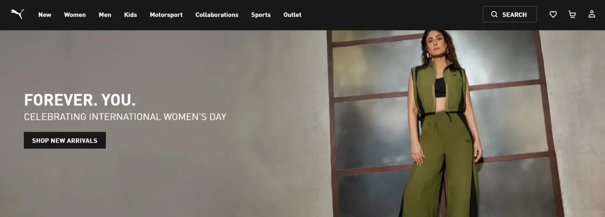Click the magnifying glass search icon

click(494, 14)
